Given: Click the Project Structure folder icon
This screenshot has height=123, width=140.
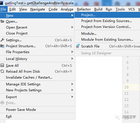Looking at the screenshot, I should click(2, 46).
